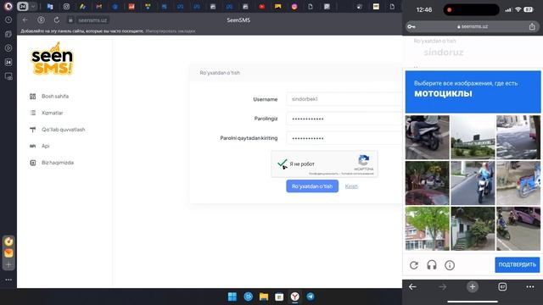Tap the phone browser back arrow
This screenshot has height=305, width=543.
(412, 286)
